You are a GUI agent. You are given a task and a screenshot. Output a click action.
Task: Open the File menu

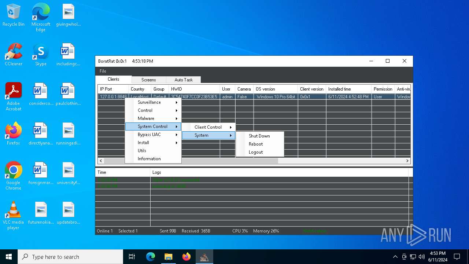[103, 71]
